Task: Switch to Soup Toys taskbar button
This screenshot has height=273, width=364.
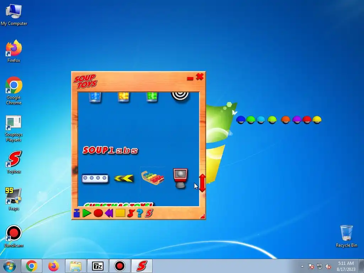Action: [x=142, y=266]
